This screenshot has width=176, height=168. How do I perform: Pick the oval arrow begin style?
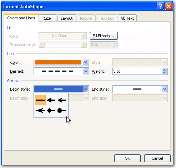point(62,111)
